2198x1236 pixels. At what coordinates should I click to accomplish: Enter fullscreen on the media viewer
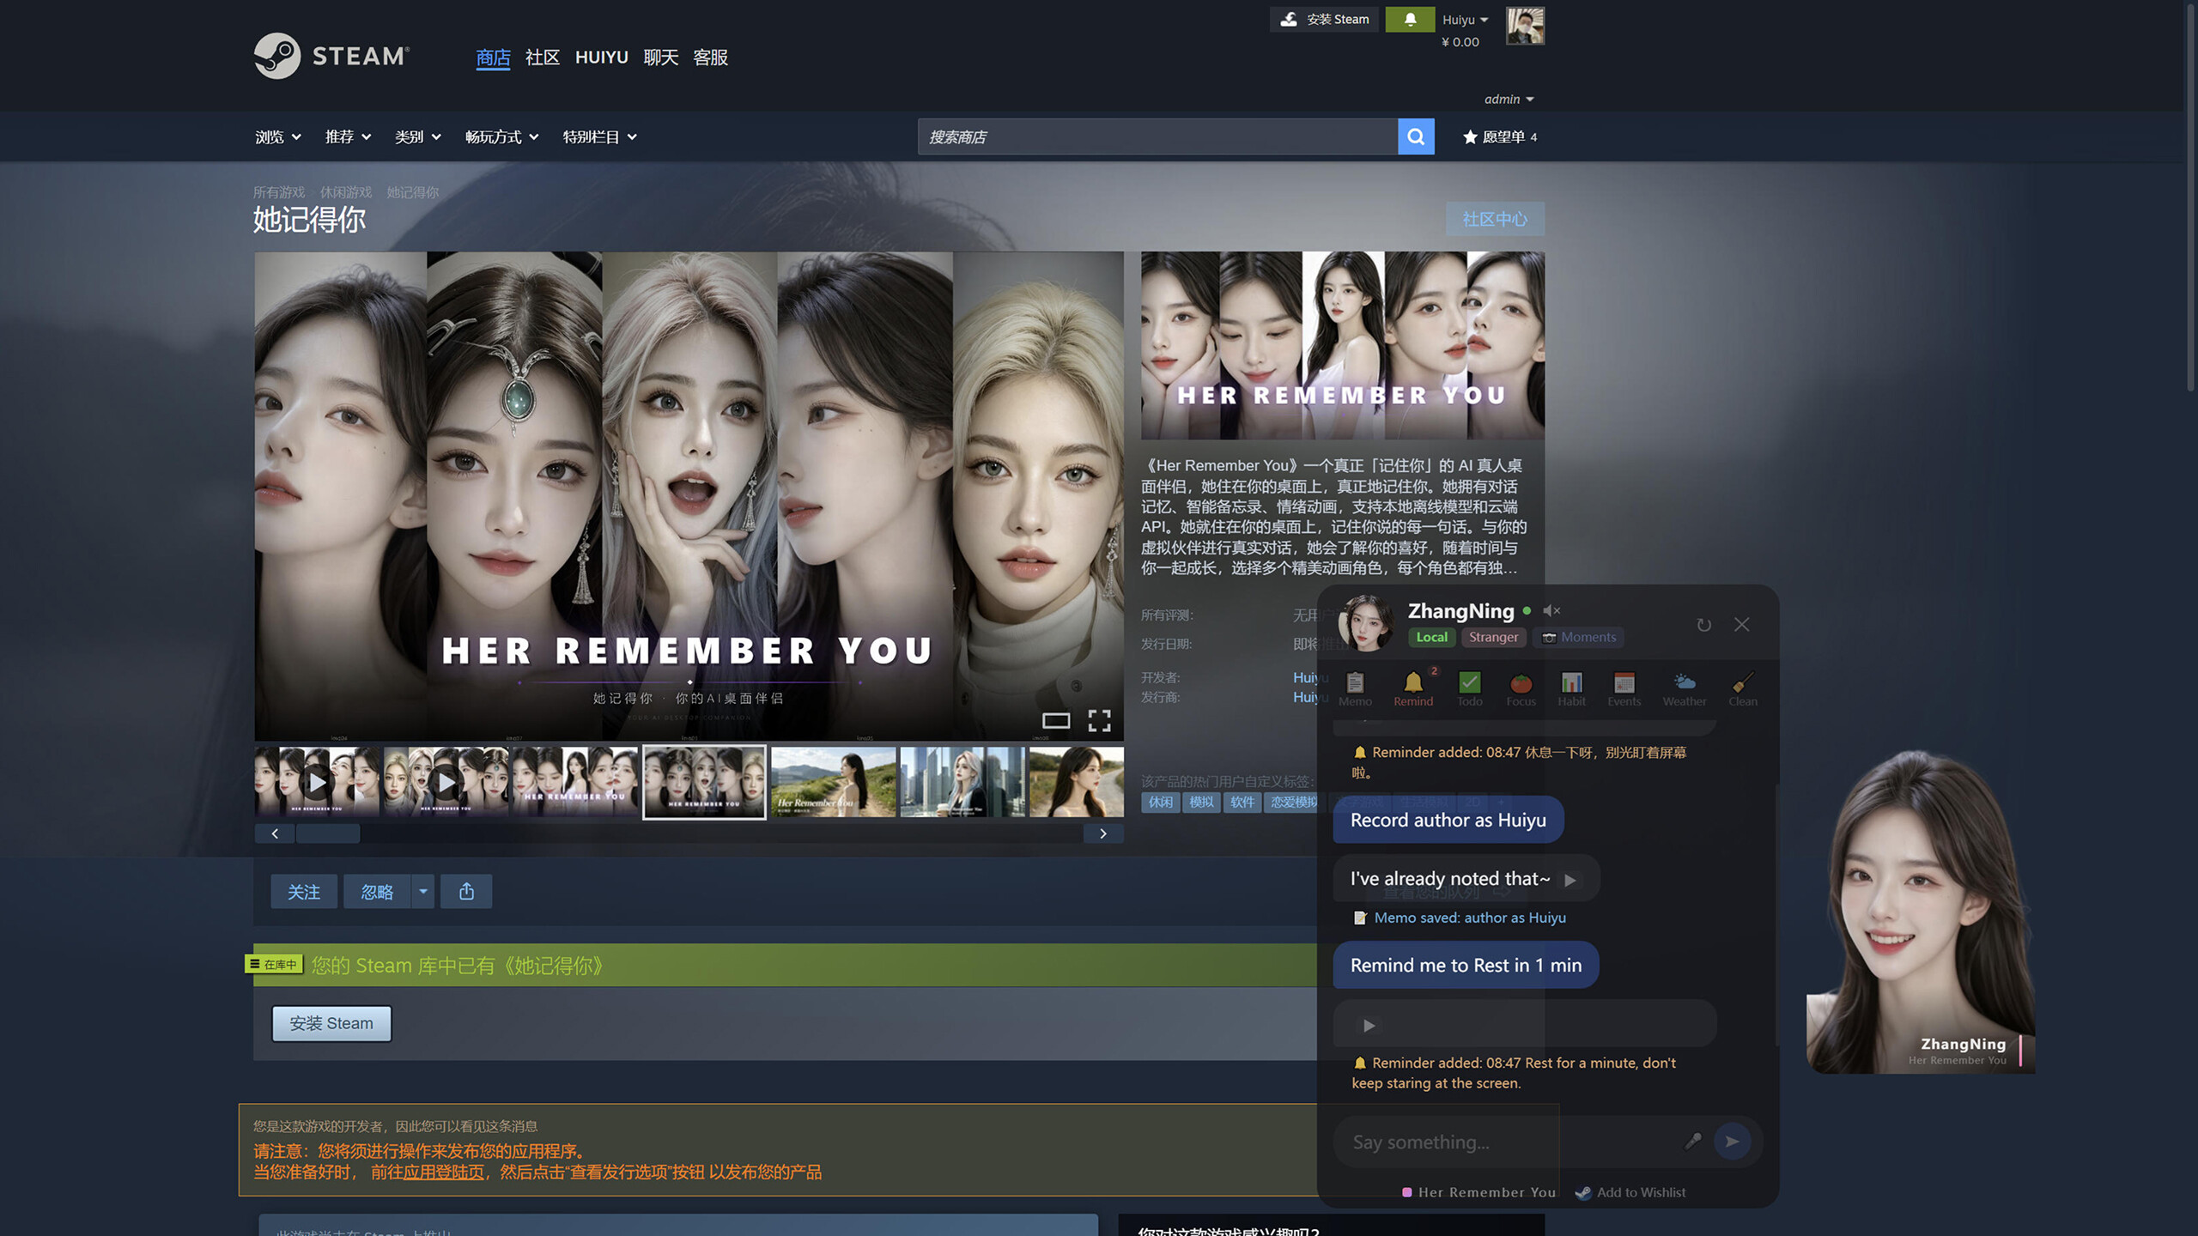(x=1100, y=720)
